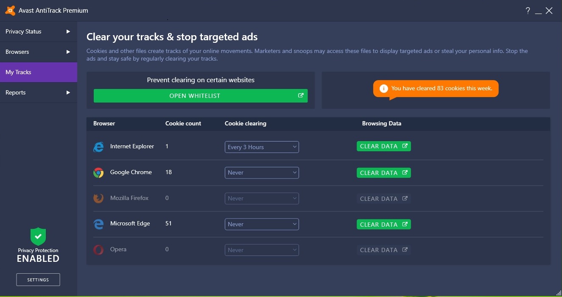Click the Opera browser icon
The height and width of the screenshot is (297, 562).
click(98, 250)
